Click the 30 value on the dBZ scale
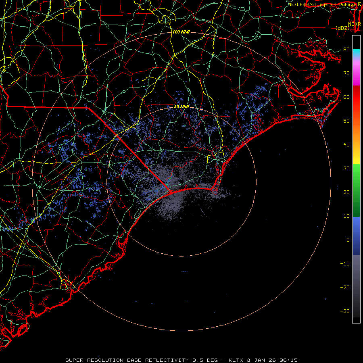The height and width of the screenshot is (363, 363). tap(346, 168)
